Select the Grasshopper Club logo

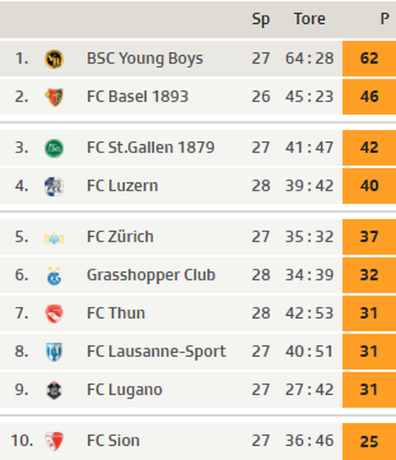coord(54,276)
